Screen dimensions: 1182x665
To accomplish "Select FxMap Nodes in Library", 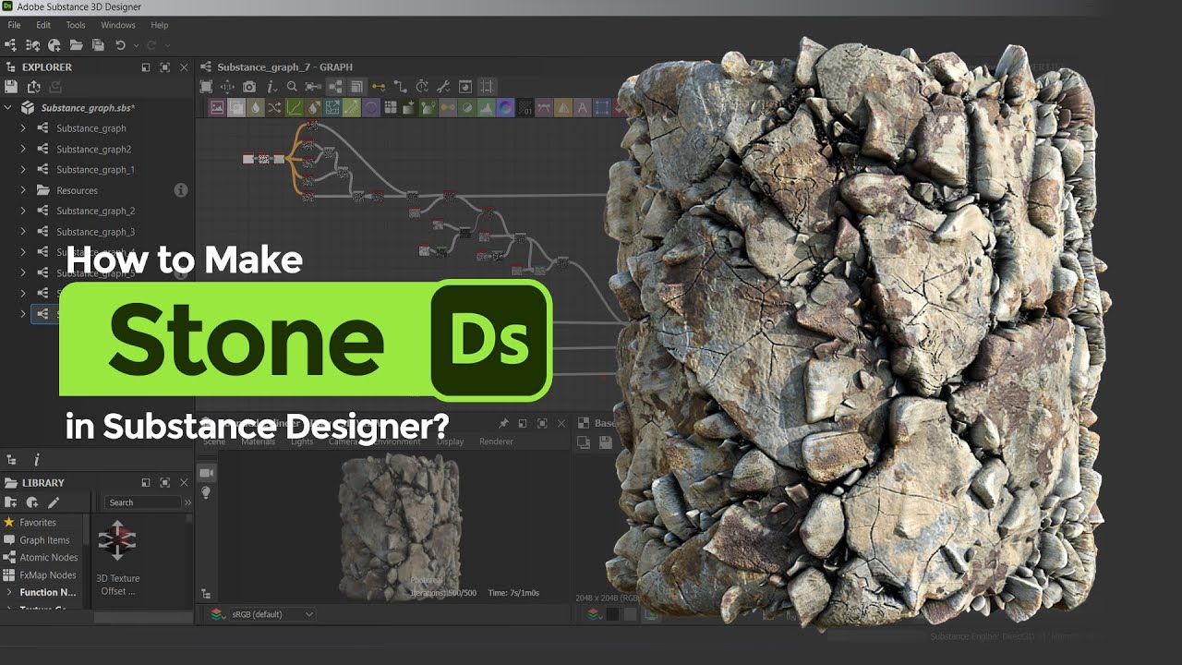I will [x=48, y=574].
